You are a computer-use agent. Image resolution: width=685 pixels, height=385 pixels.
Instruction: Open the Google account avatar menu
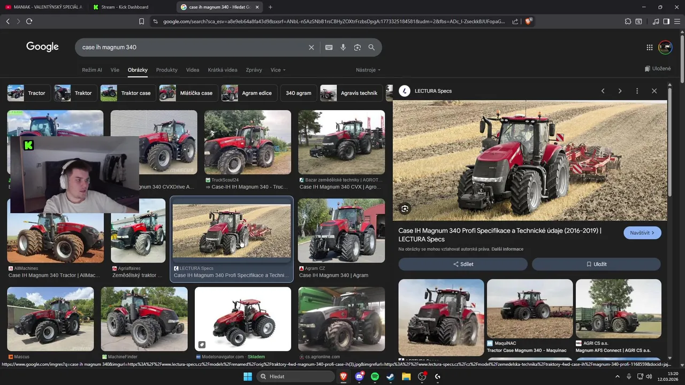pos(665,47)
